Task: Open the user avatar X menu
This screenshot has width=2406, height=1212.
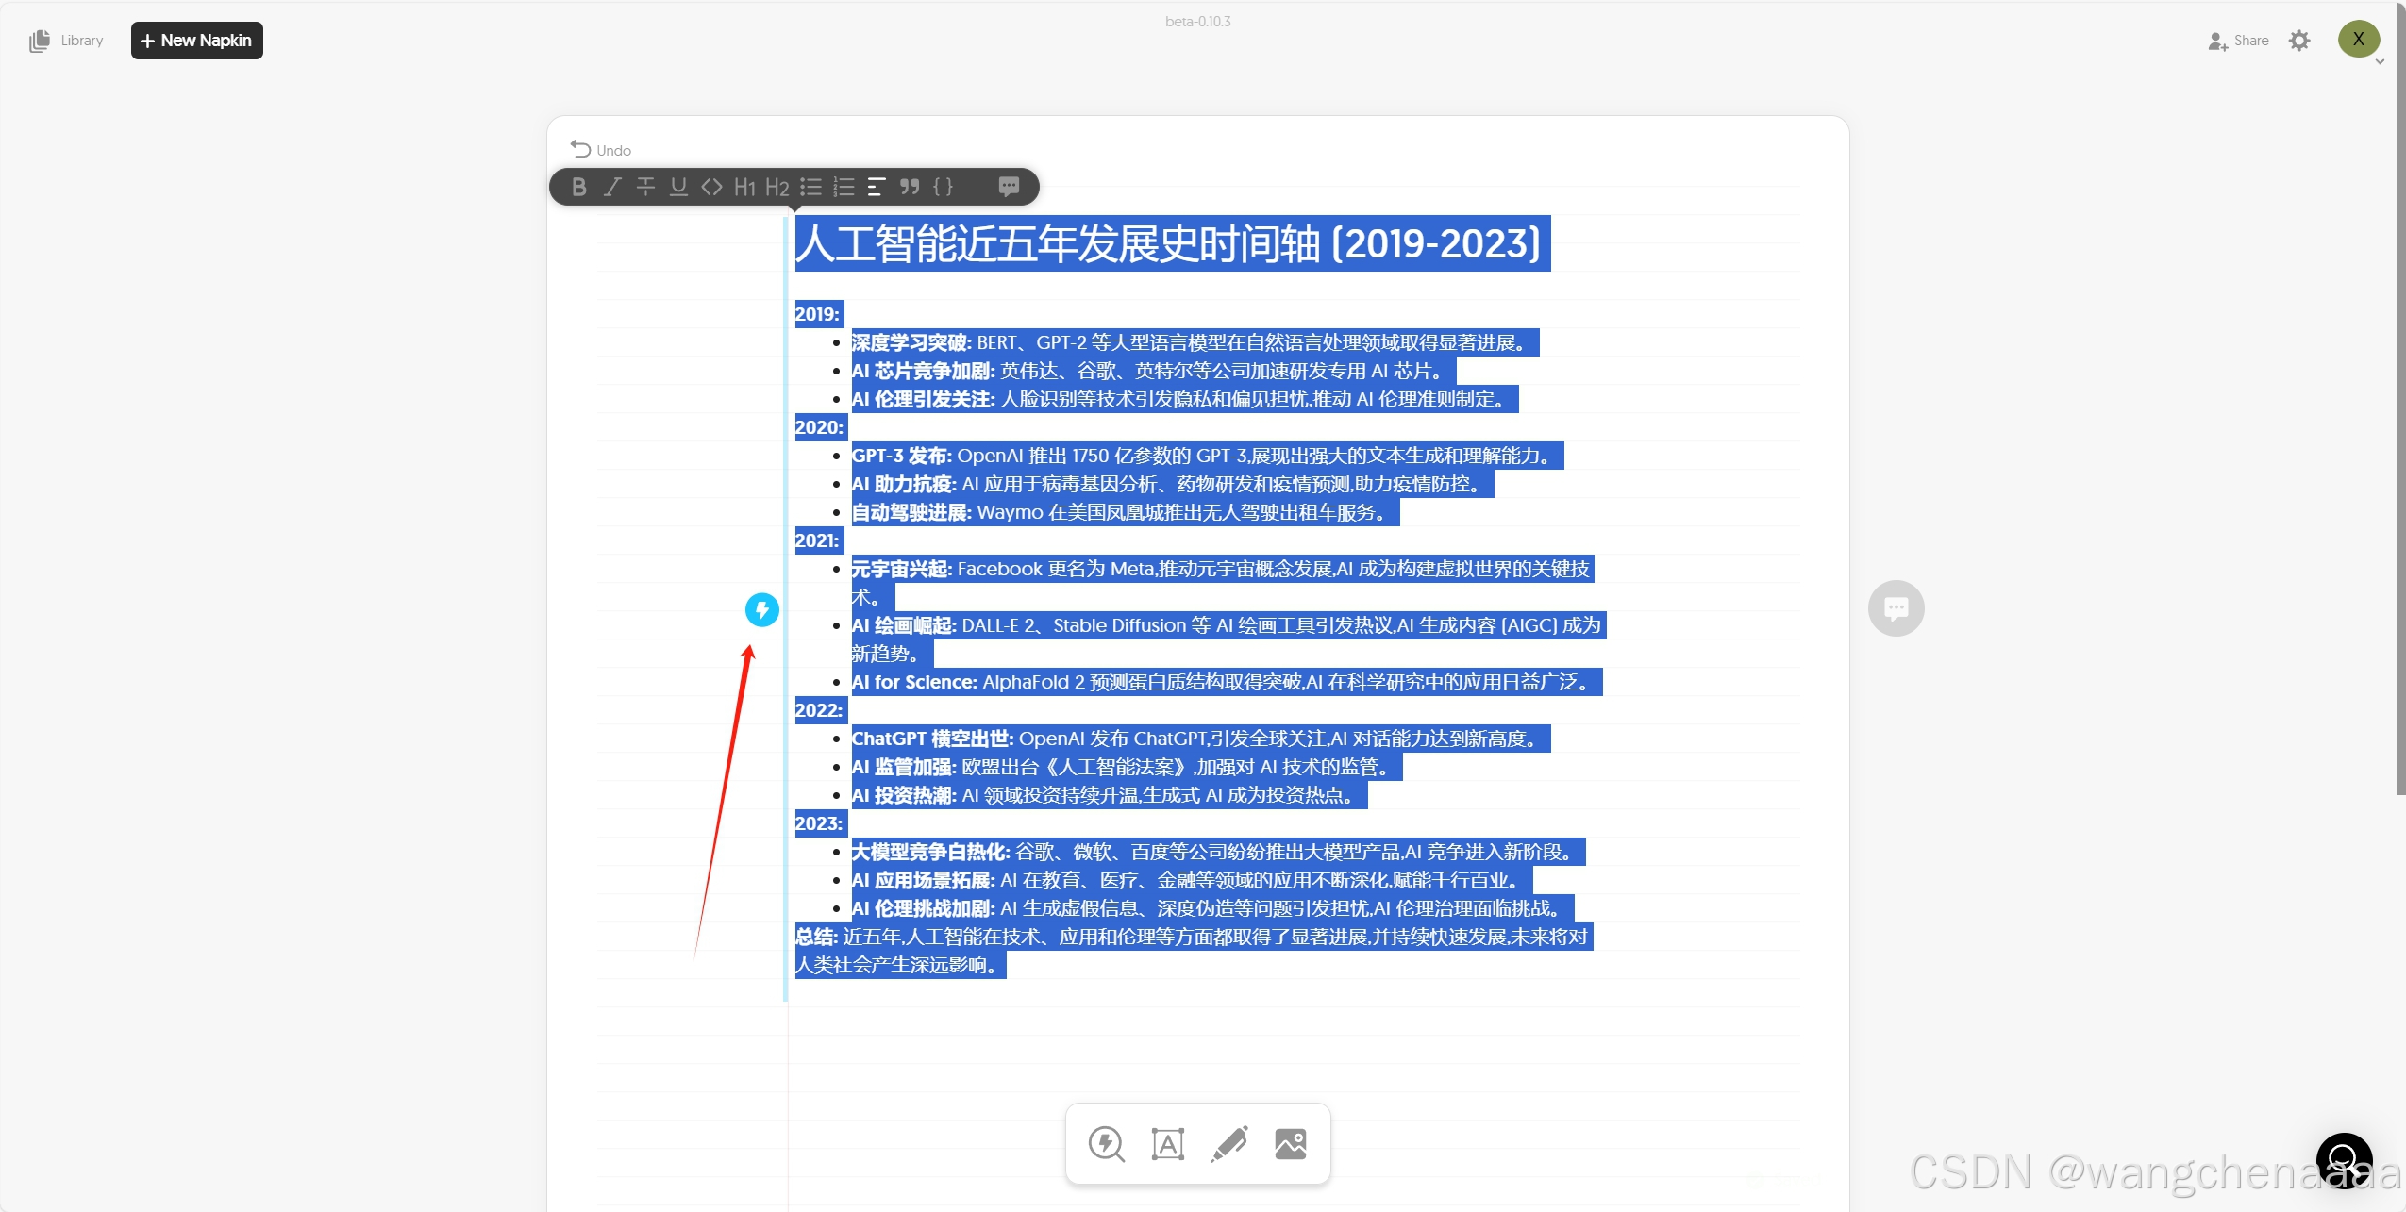Action: tap(2358, 39)
